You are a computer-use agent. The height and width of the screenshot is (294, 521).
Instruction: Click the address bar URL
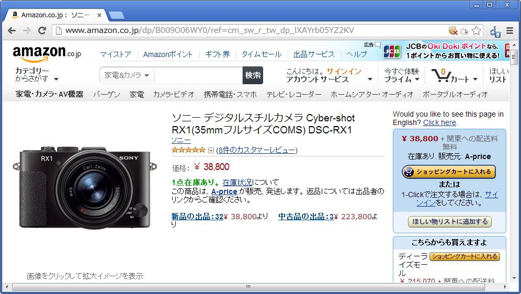point(209,30)
